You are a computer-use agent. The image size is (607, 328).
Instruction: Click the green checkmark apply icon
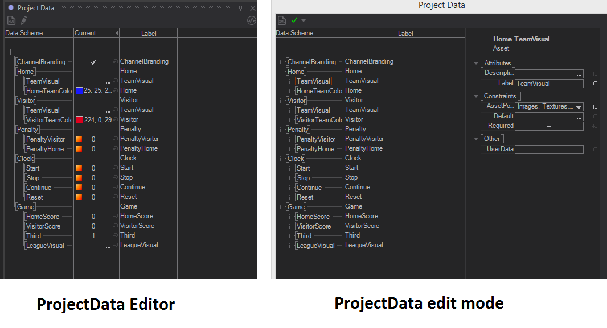tap(294, 20)
